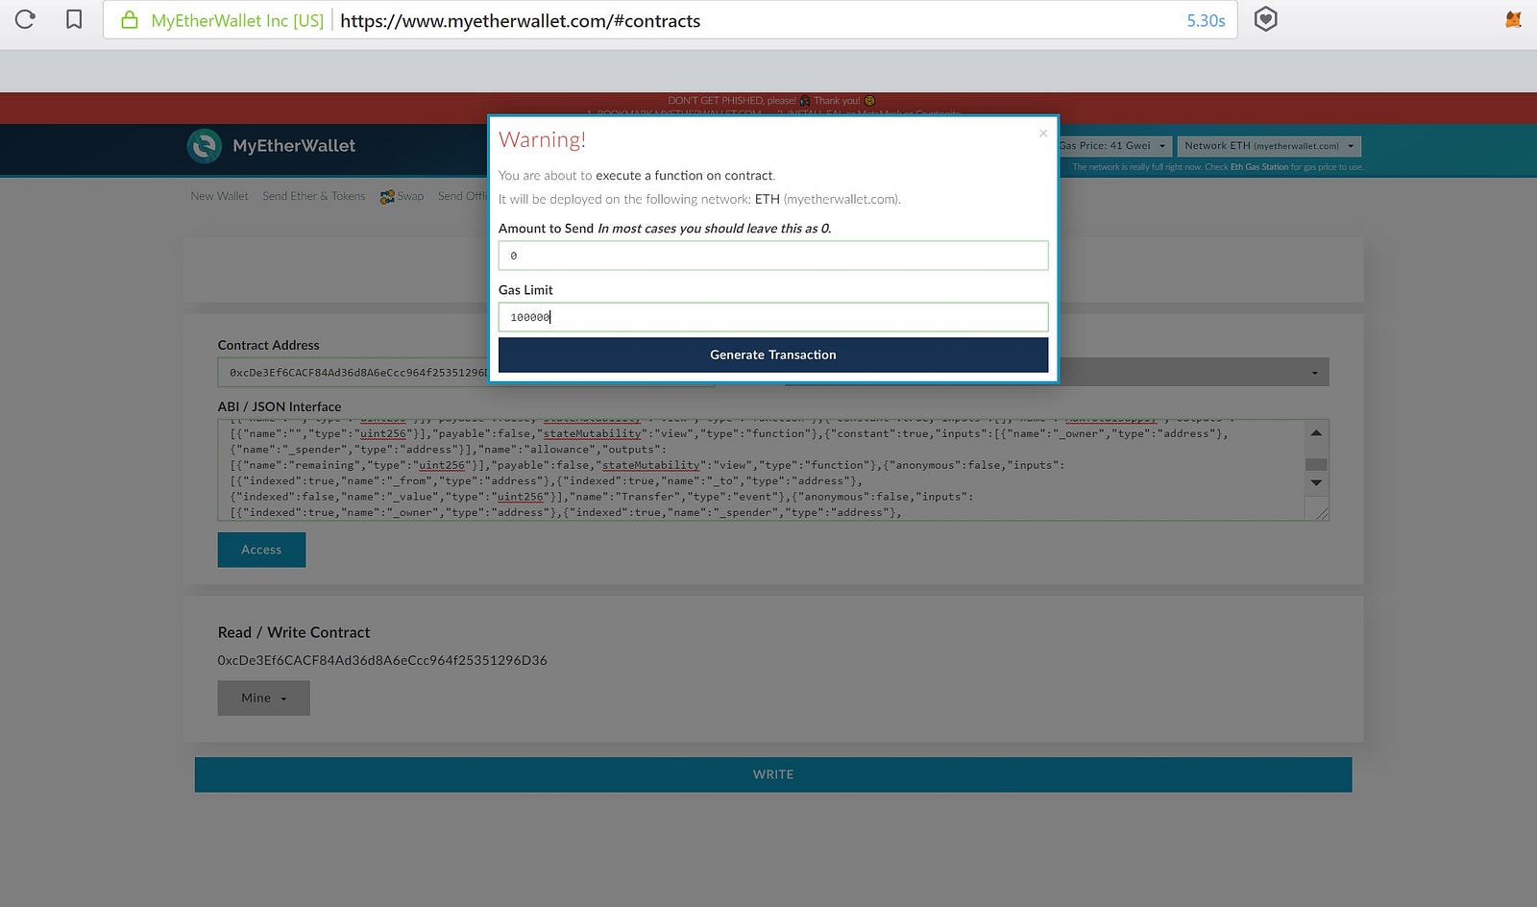Click the URL in the address bar

click(x=521, y=20)
